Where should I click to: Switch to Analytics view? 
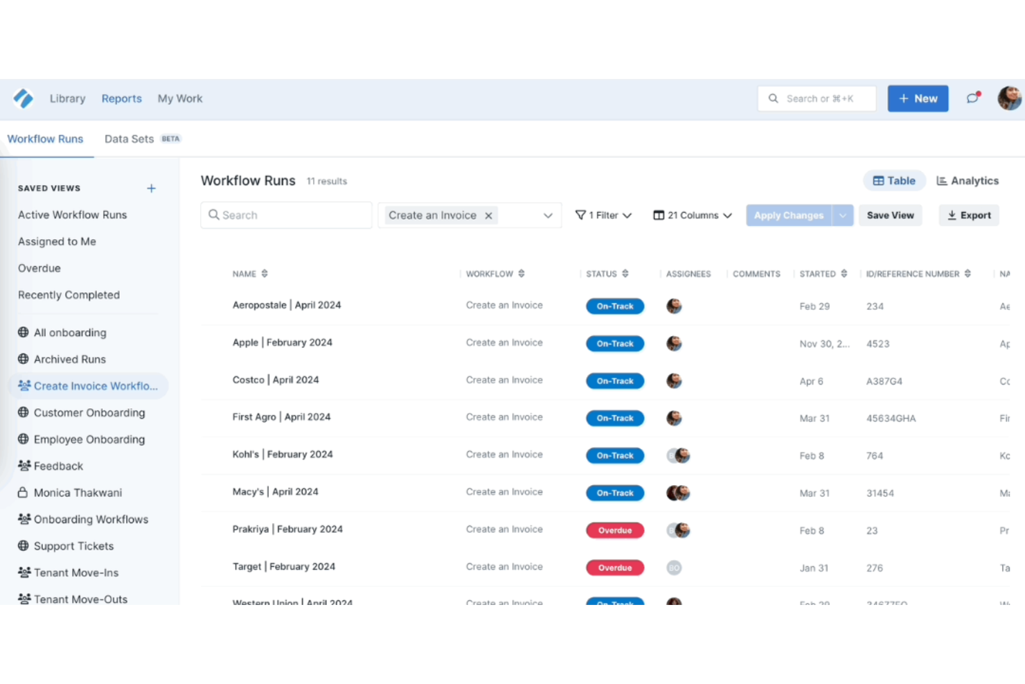968,180
